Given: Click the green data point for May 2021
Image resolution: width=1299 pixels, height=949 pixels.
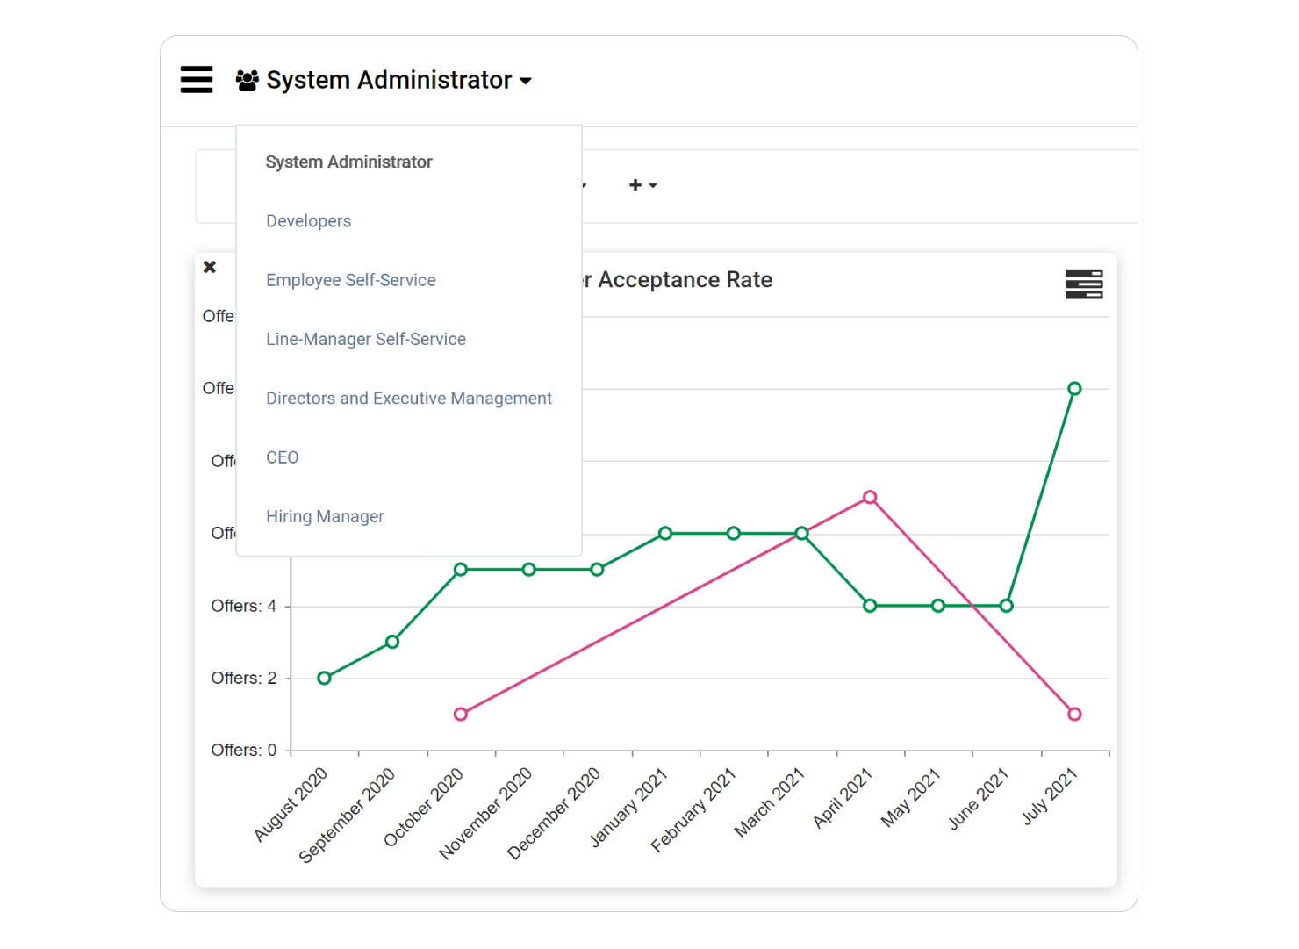Looking at the screenshot, I should 938,606.
